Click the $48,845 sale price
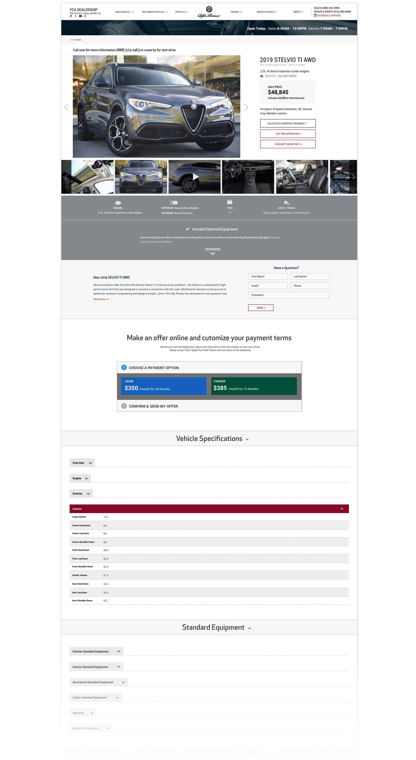 tap(278, 92)
